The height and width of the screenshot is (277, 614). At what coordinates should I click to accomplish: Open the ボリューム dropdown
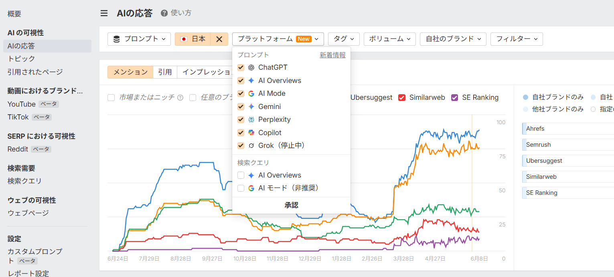pos(390,39)
